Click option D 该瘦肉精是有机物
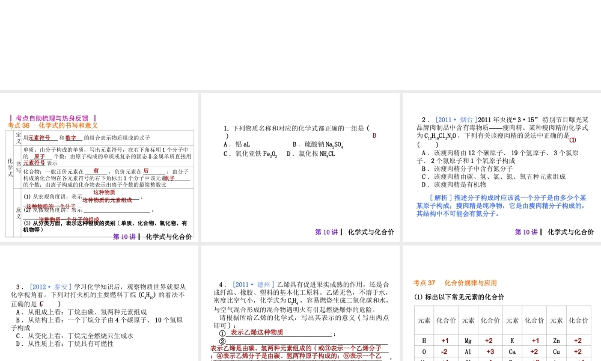Screen dimensions: 601x361 (x=454, y=185)
